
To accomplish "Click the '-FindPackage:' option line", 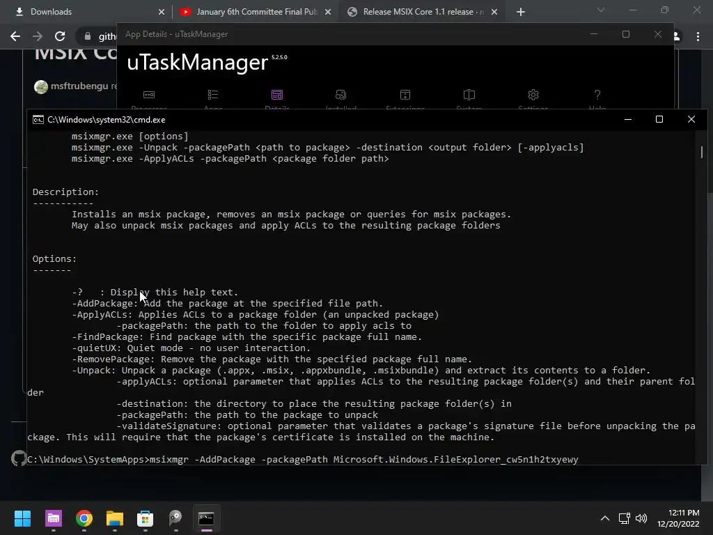I will tap(247, 337).
